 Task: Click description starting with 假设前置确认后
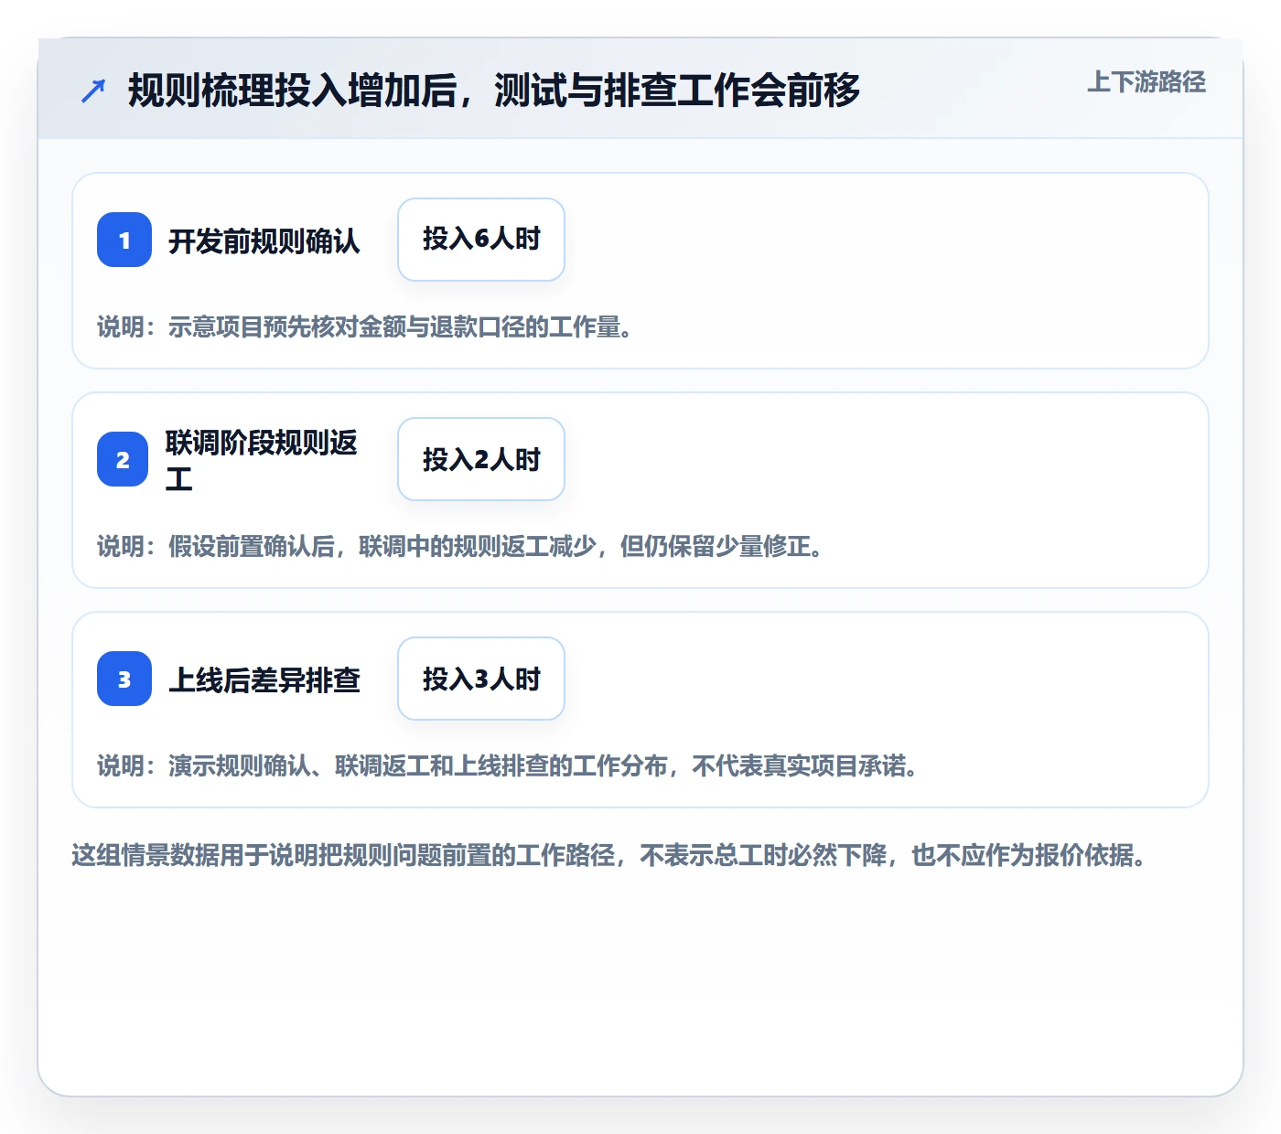460,546
